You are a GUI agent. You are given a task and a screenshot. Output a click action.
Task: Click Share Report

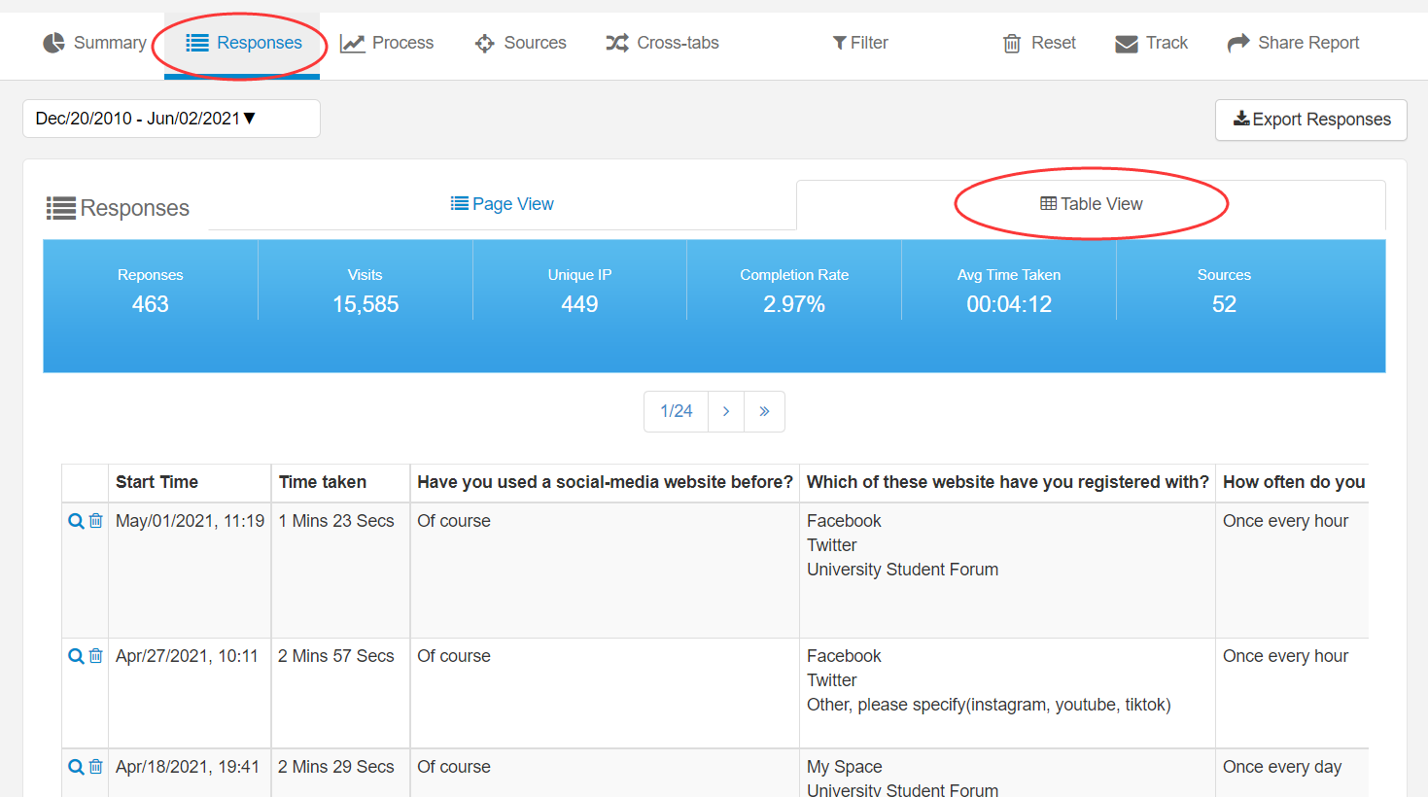(x=1293, y=43)
